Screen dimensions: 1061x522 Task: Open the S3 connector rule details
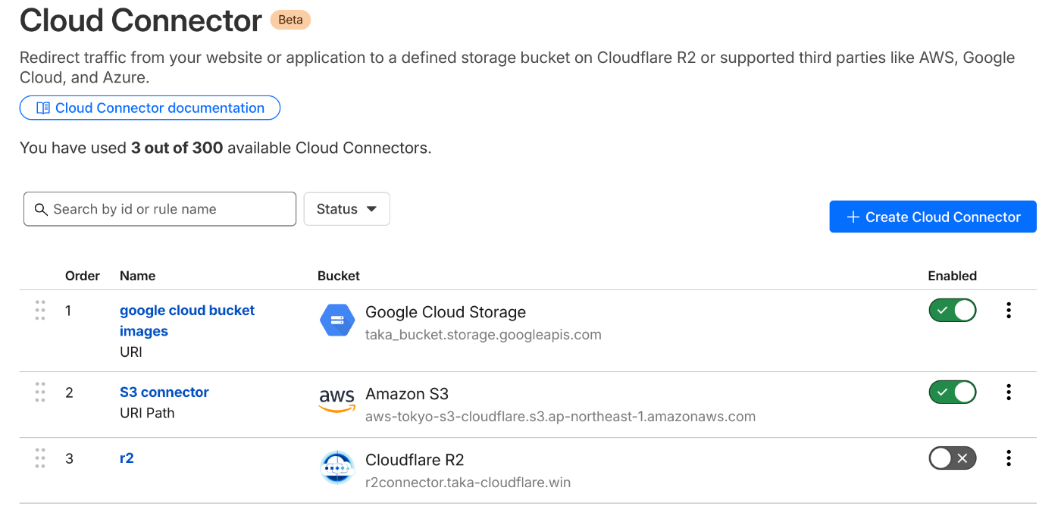tap(164, 392)
